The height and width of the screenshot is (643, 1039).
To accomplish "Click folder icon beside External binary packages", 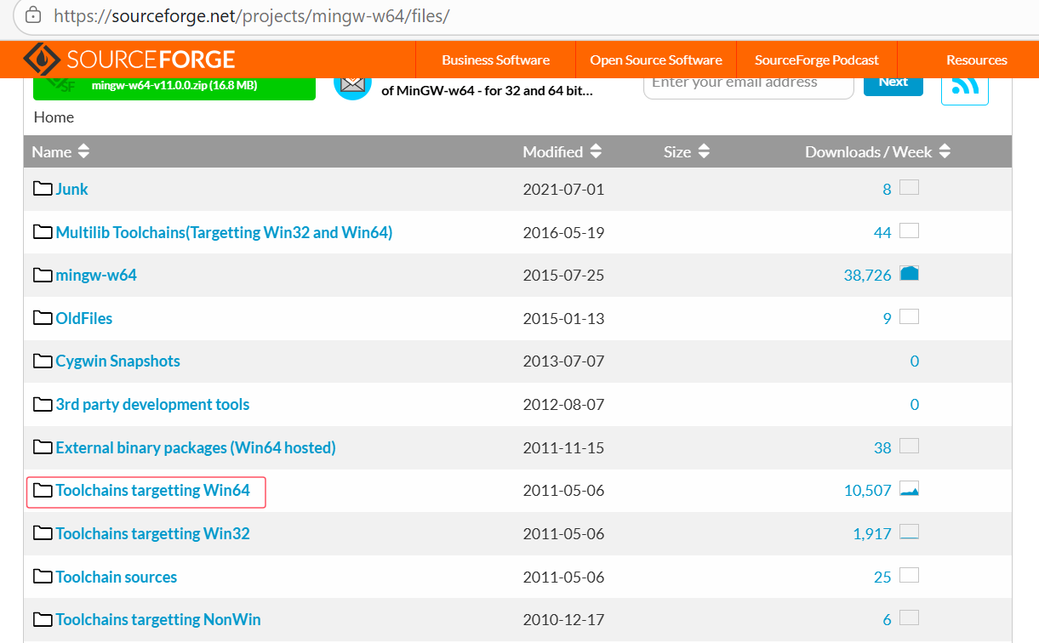I will pos(43,447).
